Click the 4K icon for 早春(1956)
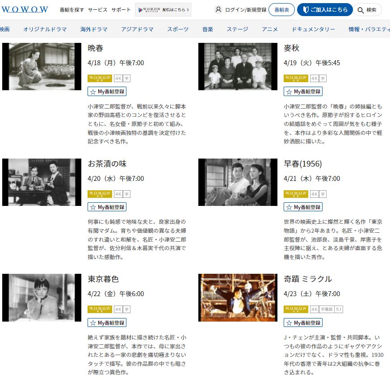Screen dimensions: 390x381 [315, 194]
